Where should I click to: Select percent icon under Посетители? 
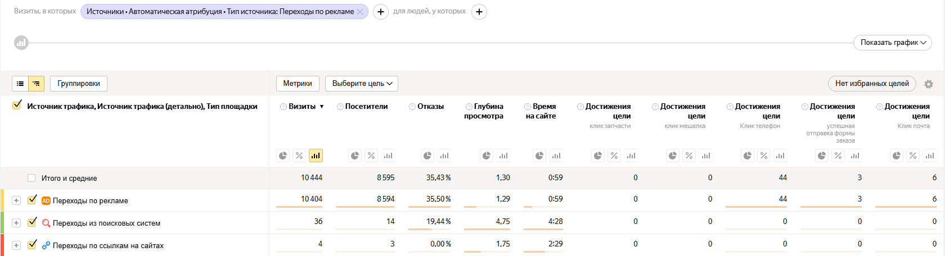pos(371,156)
